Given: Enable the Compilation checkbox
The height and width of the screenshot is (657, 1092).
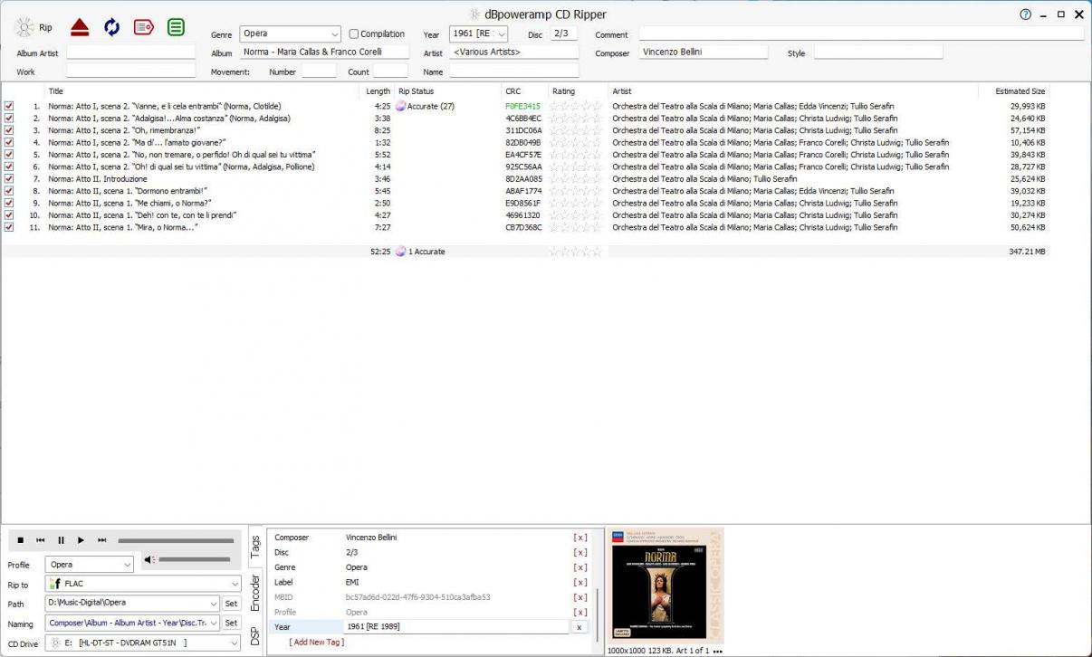Looking at the screenshot, I should click(354, 34).
